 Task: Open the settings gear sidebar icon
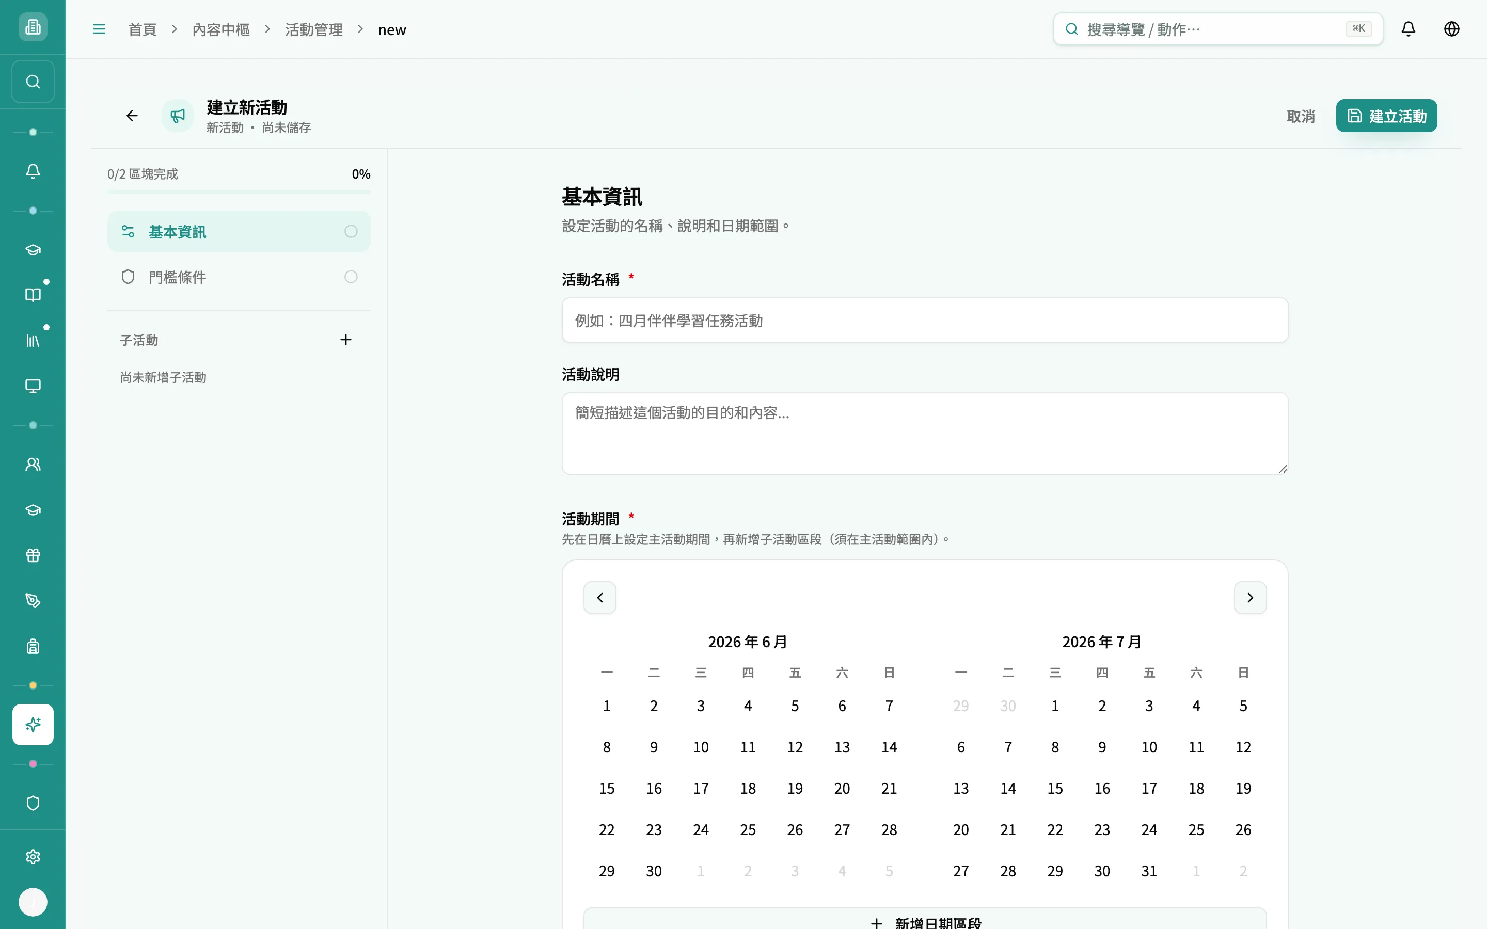tap(33, 857)
